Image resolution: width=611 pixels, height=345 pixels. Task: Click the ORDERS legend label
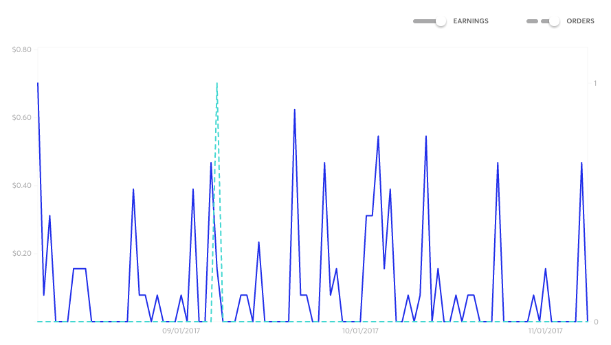coord(580,21)
